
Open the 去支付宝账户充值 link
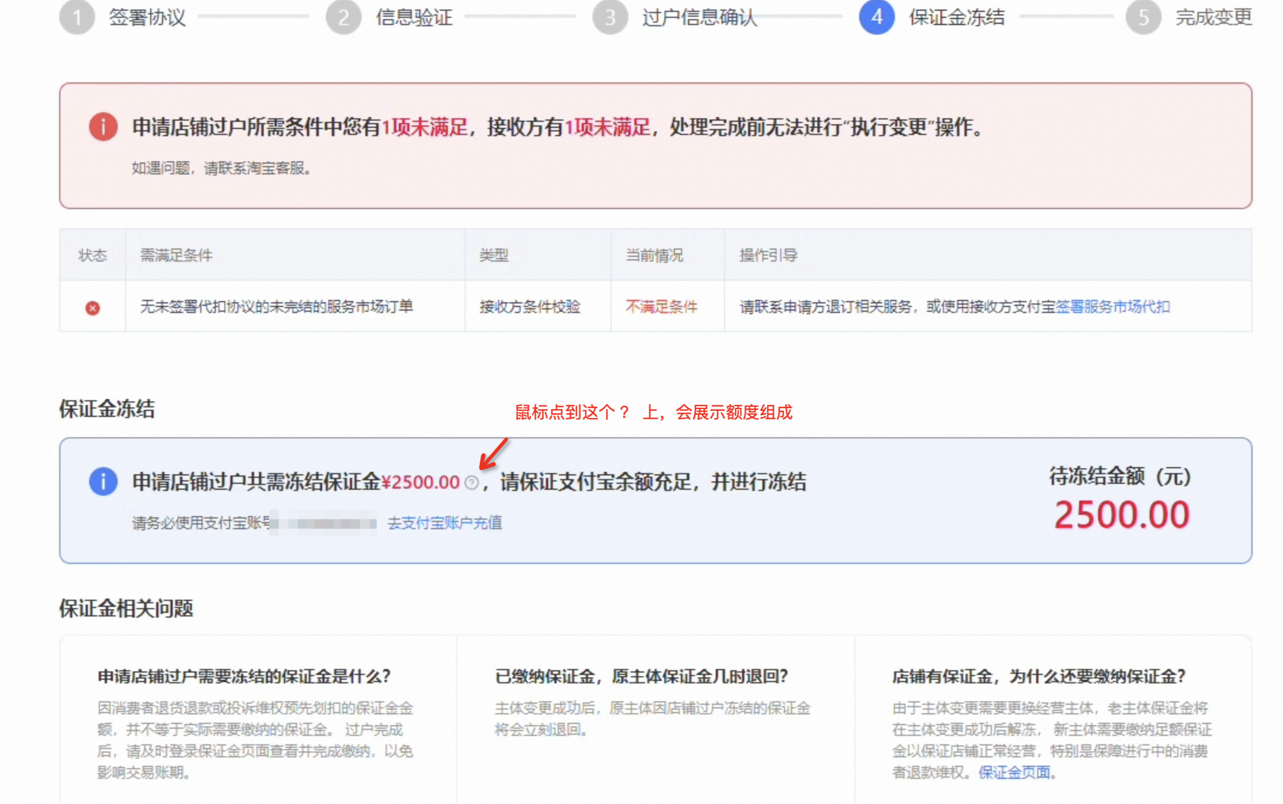click(x=445, y=523)
